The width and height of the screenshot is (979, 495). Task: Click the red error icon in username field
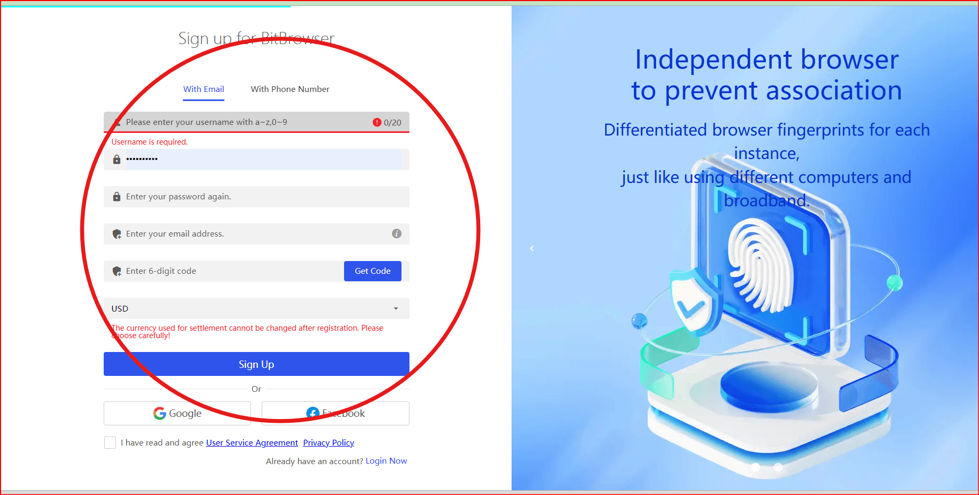click(x=377, y=122)
